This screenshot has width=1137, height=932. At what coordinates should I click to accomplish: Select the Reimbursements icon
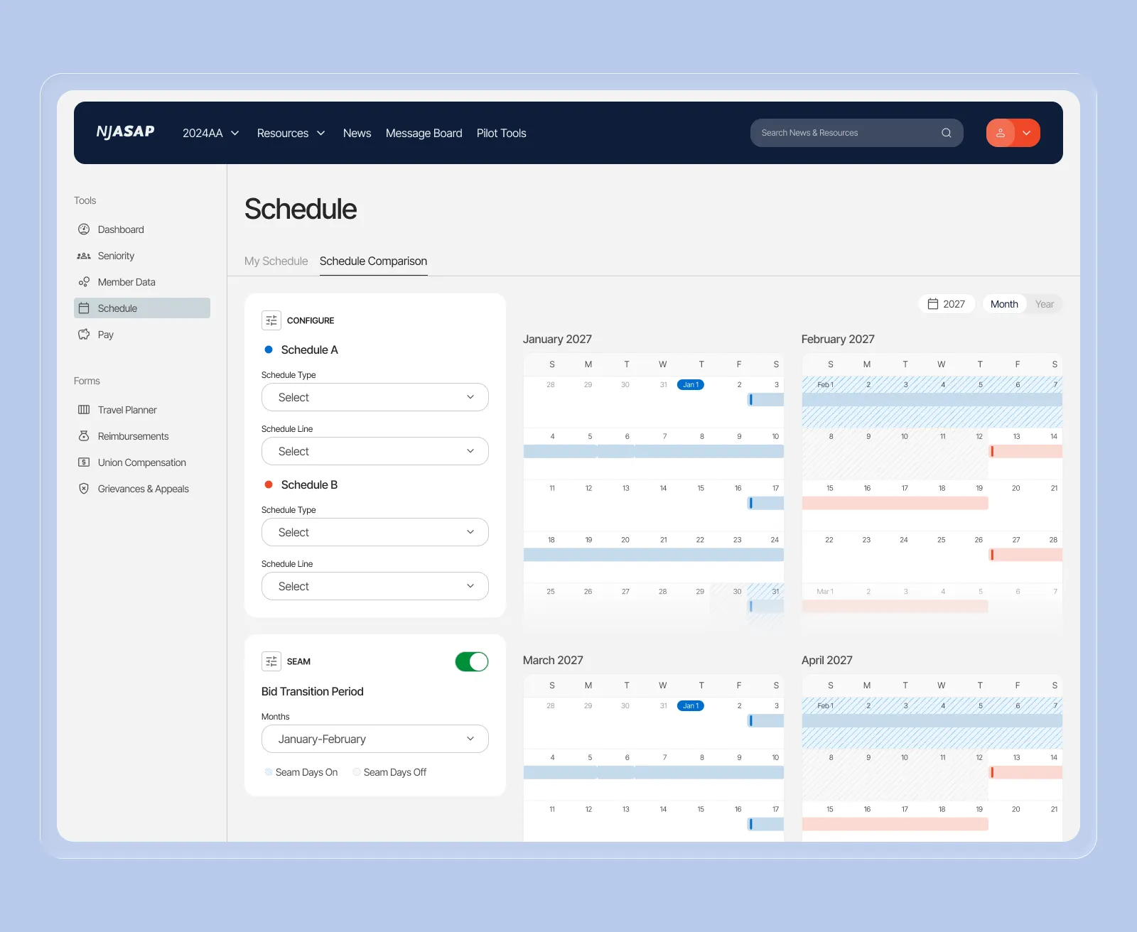(84, 436)
